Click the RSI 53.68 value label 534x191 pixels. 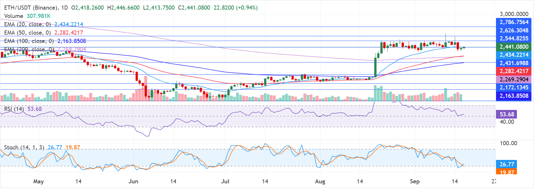point(507,114)
